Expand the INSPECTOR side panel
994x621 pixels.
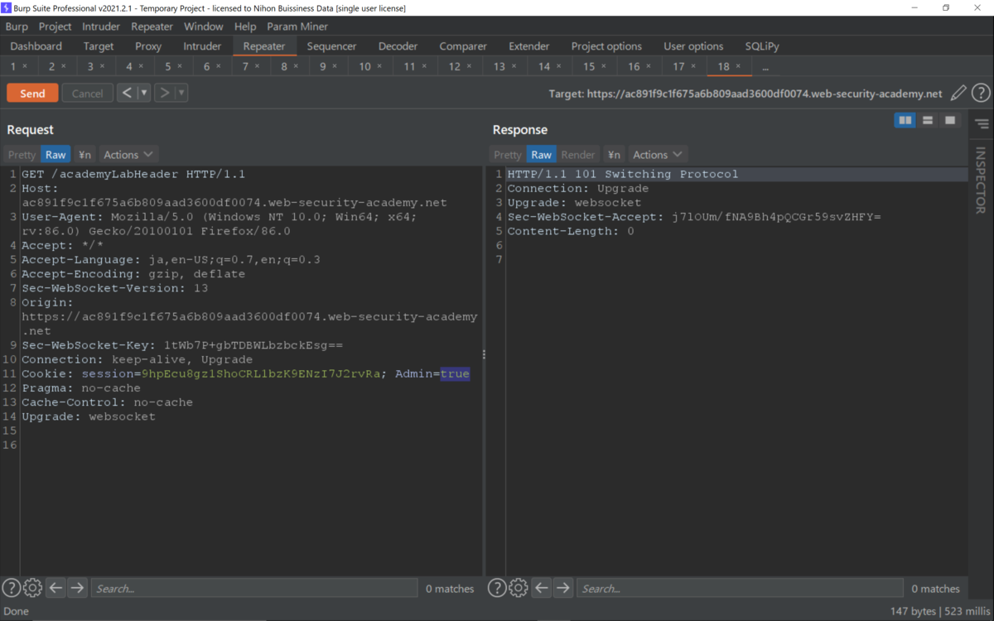981,181
